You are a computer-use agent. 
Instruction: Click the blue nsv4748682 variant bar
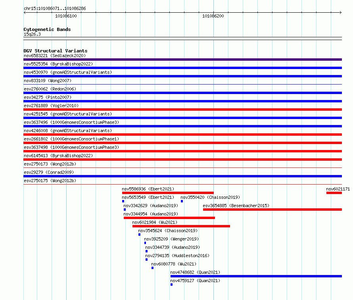[256, 276]
